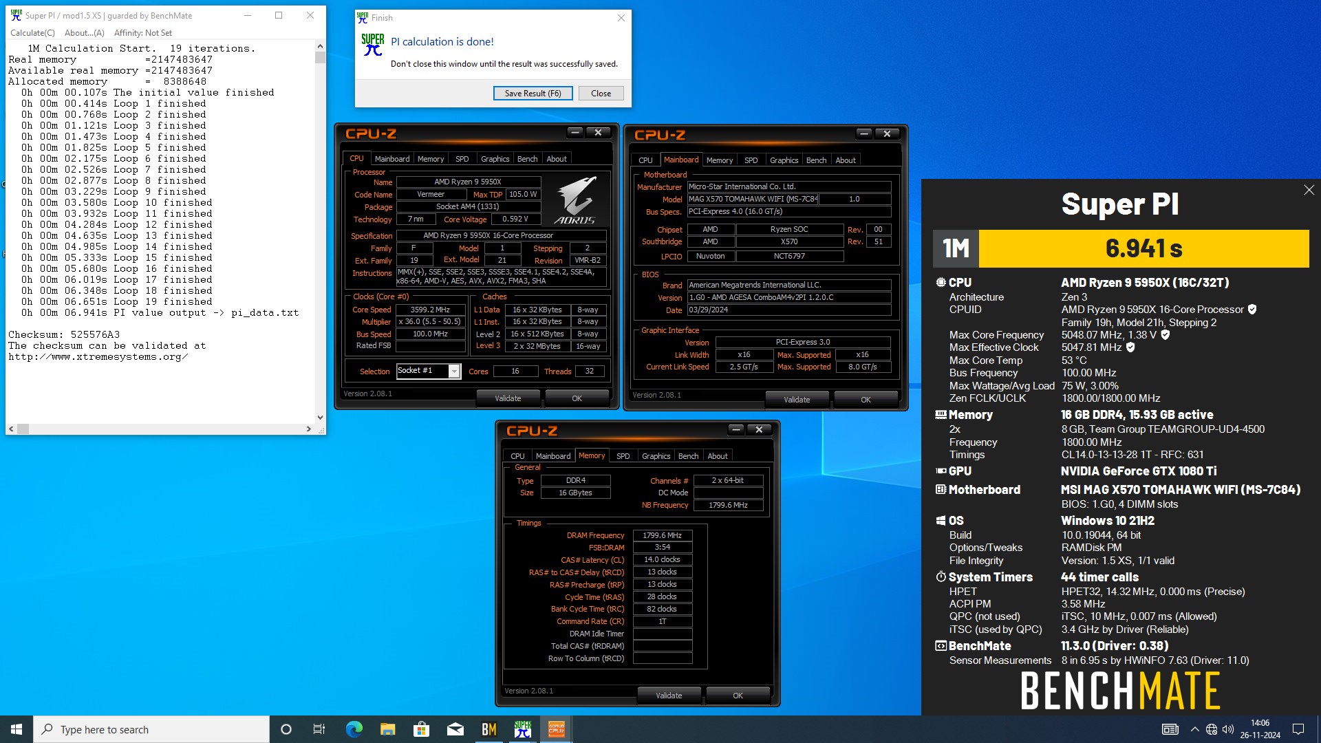Open About tab in Memory CPU-Z window

718,456
